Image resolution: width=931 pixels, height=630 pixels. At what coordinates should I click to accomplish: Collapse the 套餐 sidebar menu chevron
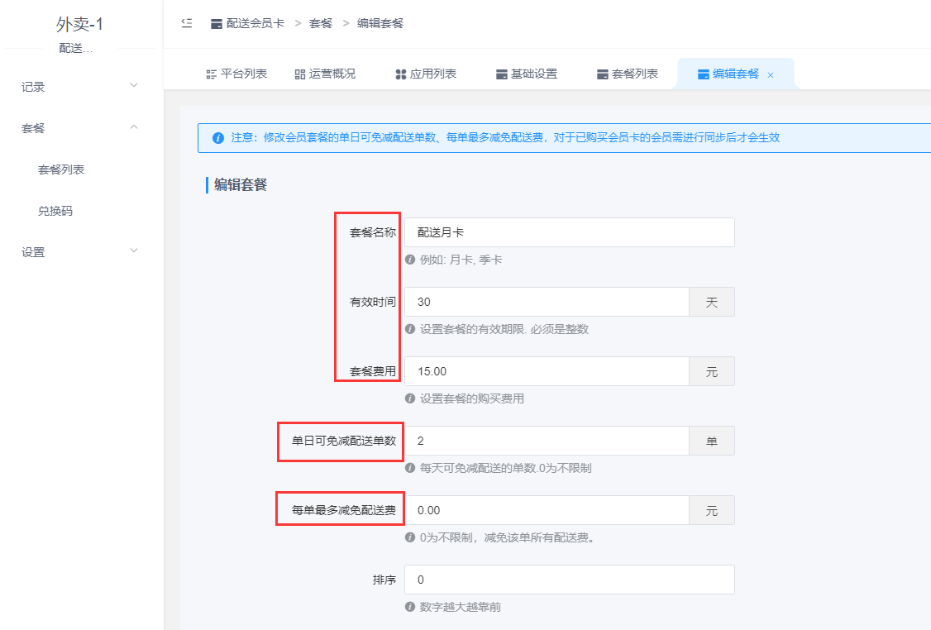[134, 126]
